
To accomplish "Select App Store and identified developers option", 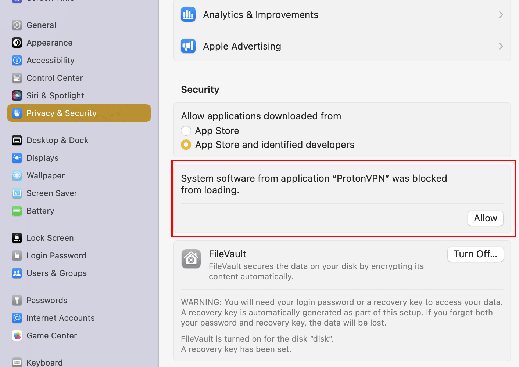I will pos(186,145).
